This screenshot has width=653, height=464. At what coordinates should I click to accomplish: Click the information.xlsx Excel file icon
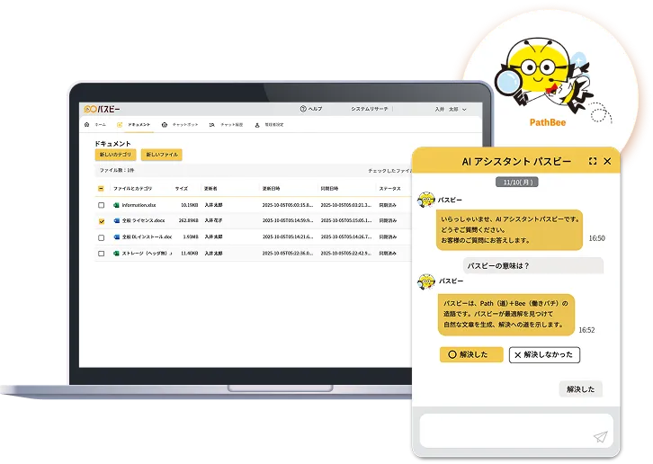pos(116,205)
